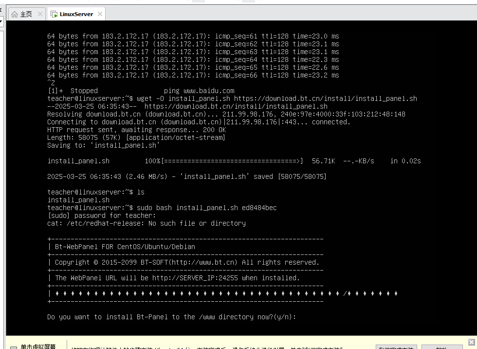Click the 帮助 button in the hint bar

441,348
